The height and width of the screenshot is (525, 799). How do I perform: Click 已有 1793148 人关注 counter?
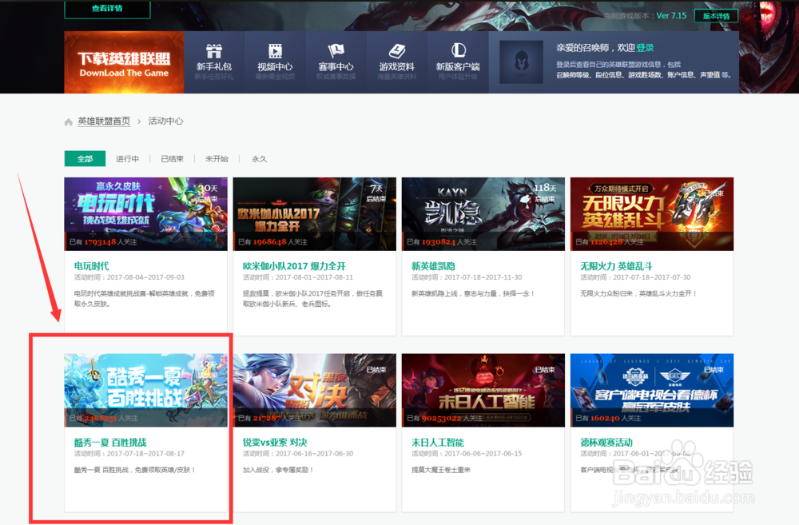[x=103, y=242]
